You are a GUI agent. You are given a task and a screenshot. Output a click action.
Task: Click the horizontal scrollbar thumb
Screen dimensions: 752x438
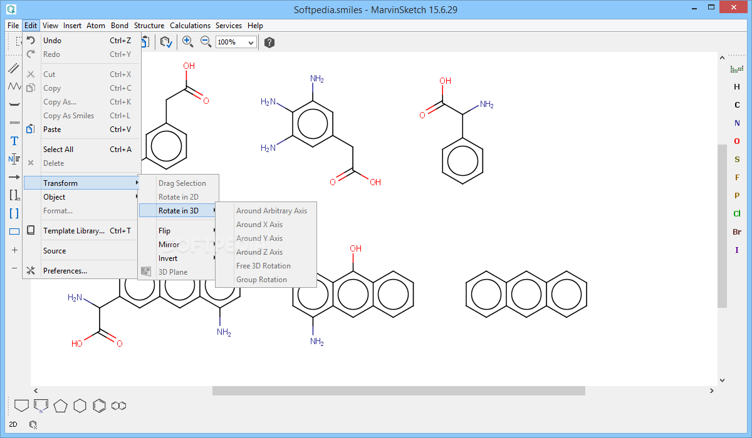399,390
